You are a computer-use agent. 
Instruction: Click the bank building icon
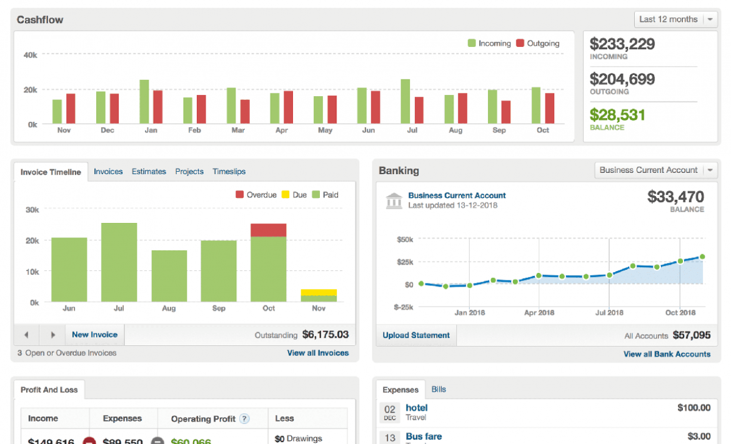click(x=394, y=200)
